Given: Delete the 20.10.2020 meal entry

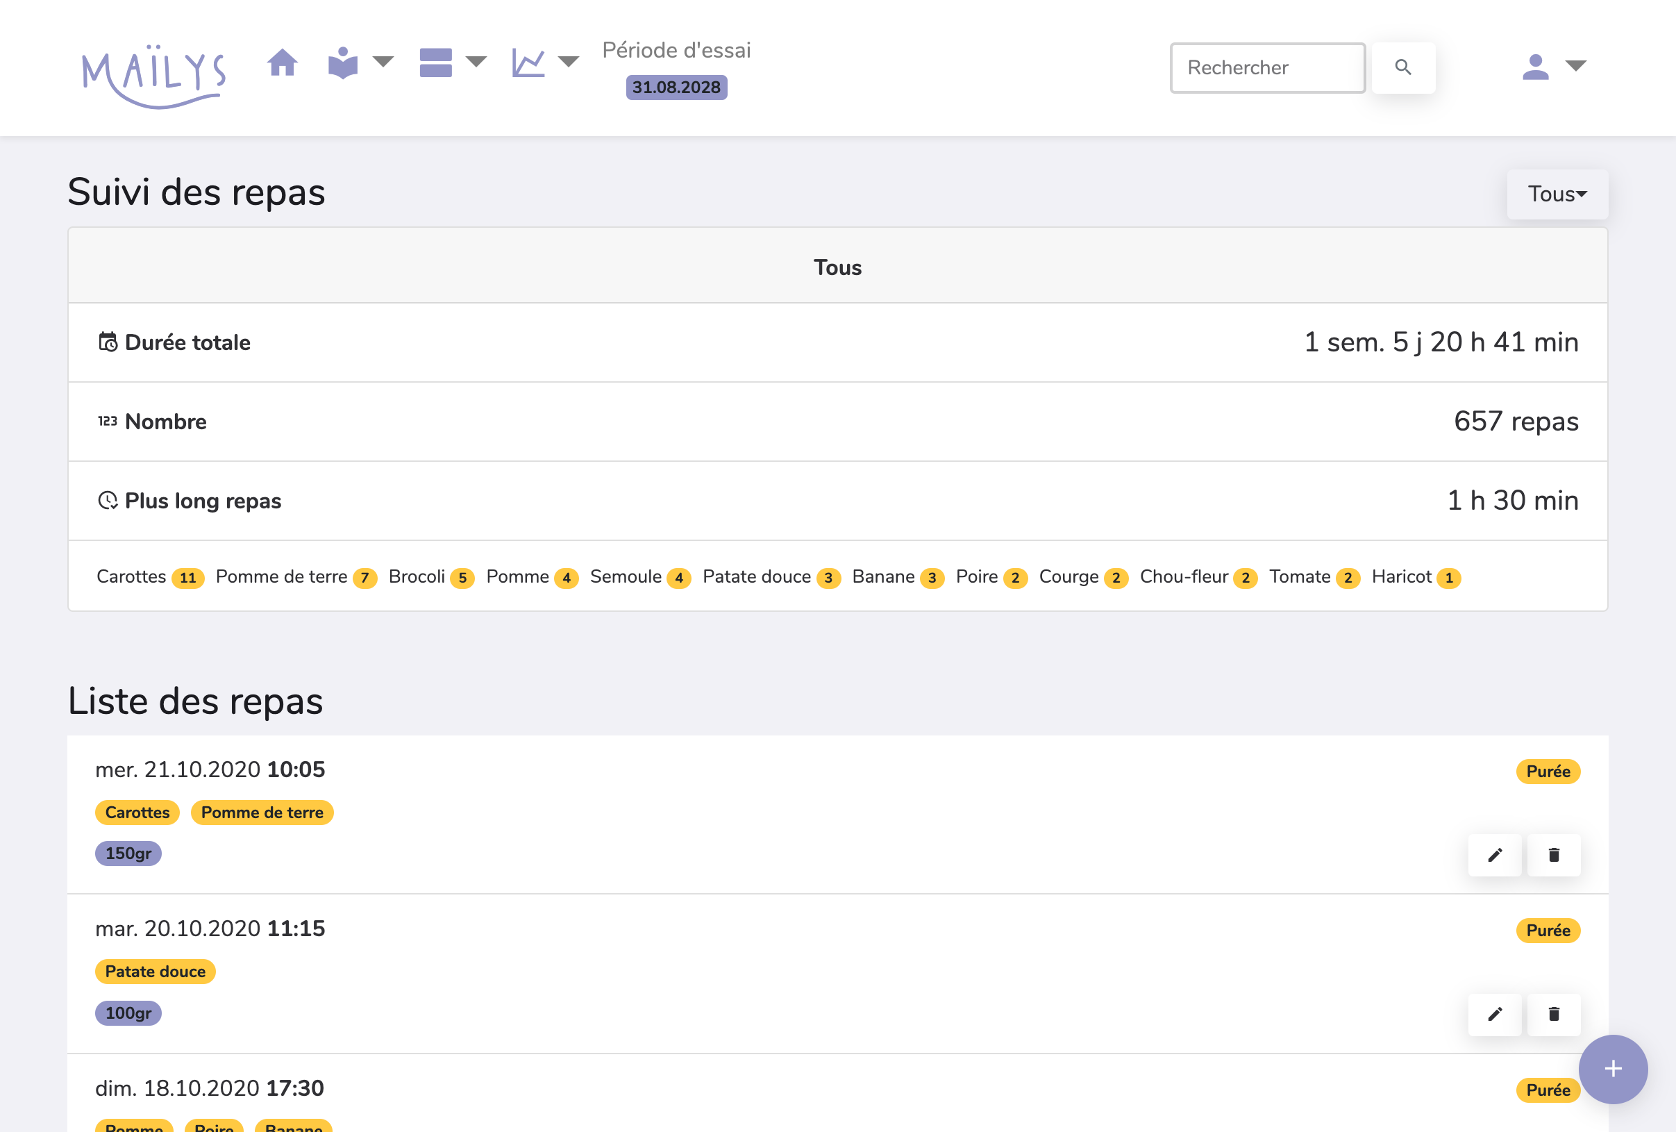Looking at the screenshot, I should pos(1554,1015).
